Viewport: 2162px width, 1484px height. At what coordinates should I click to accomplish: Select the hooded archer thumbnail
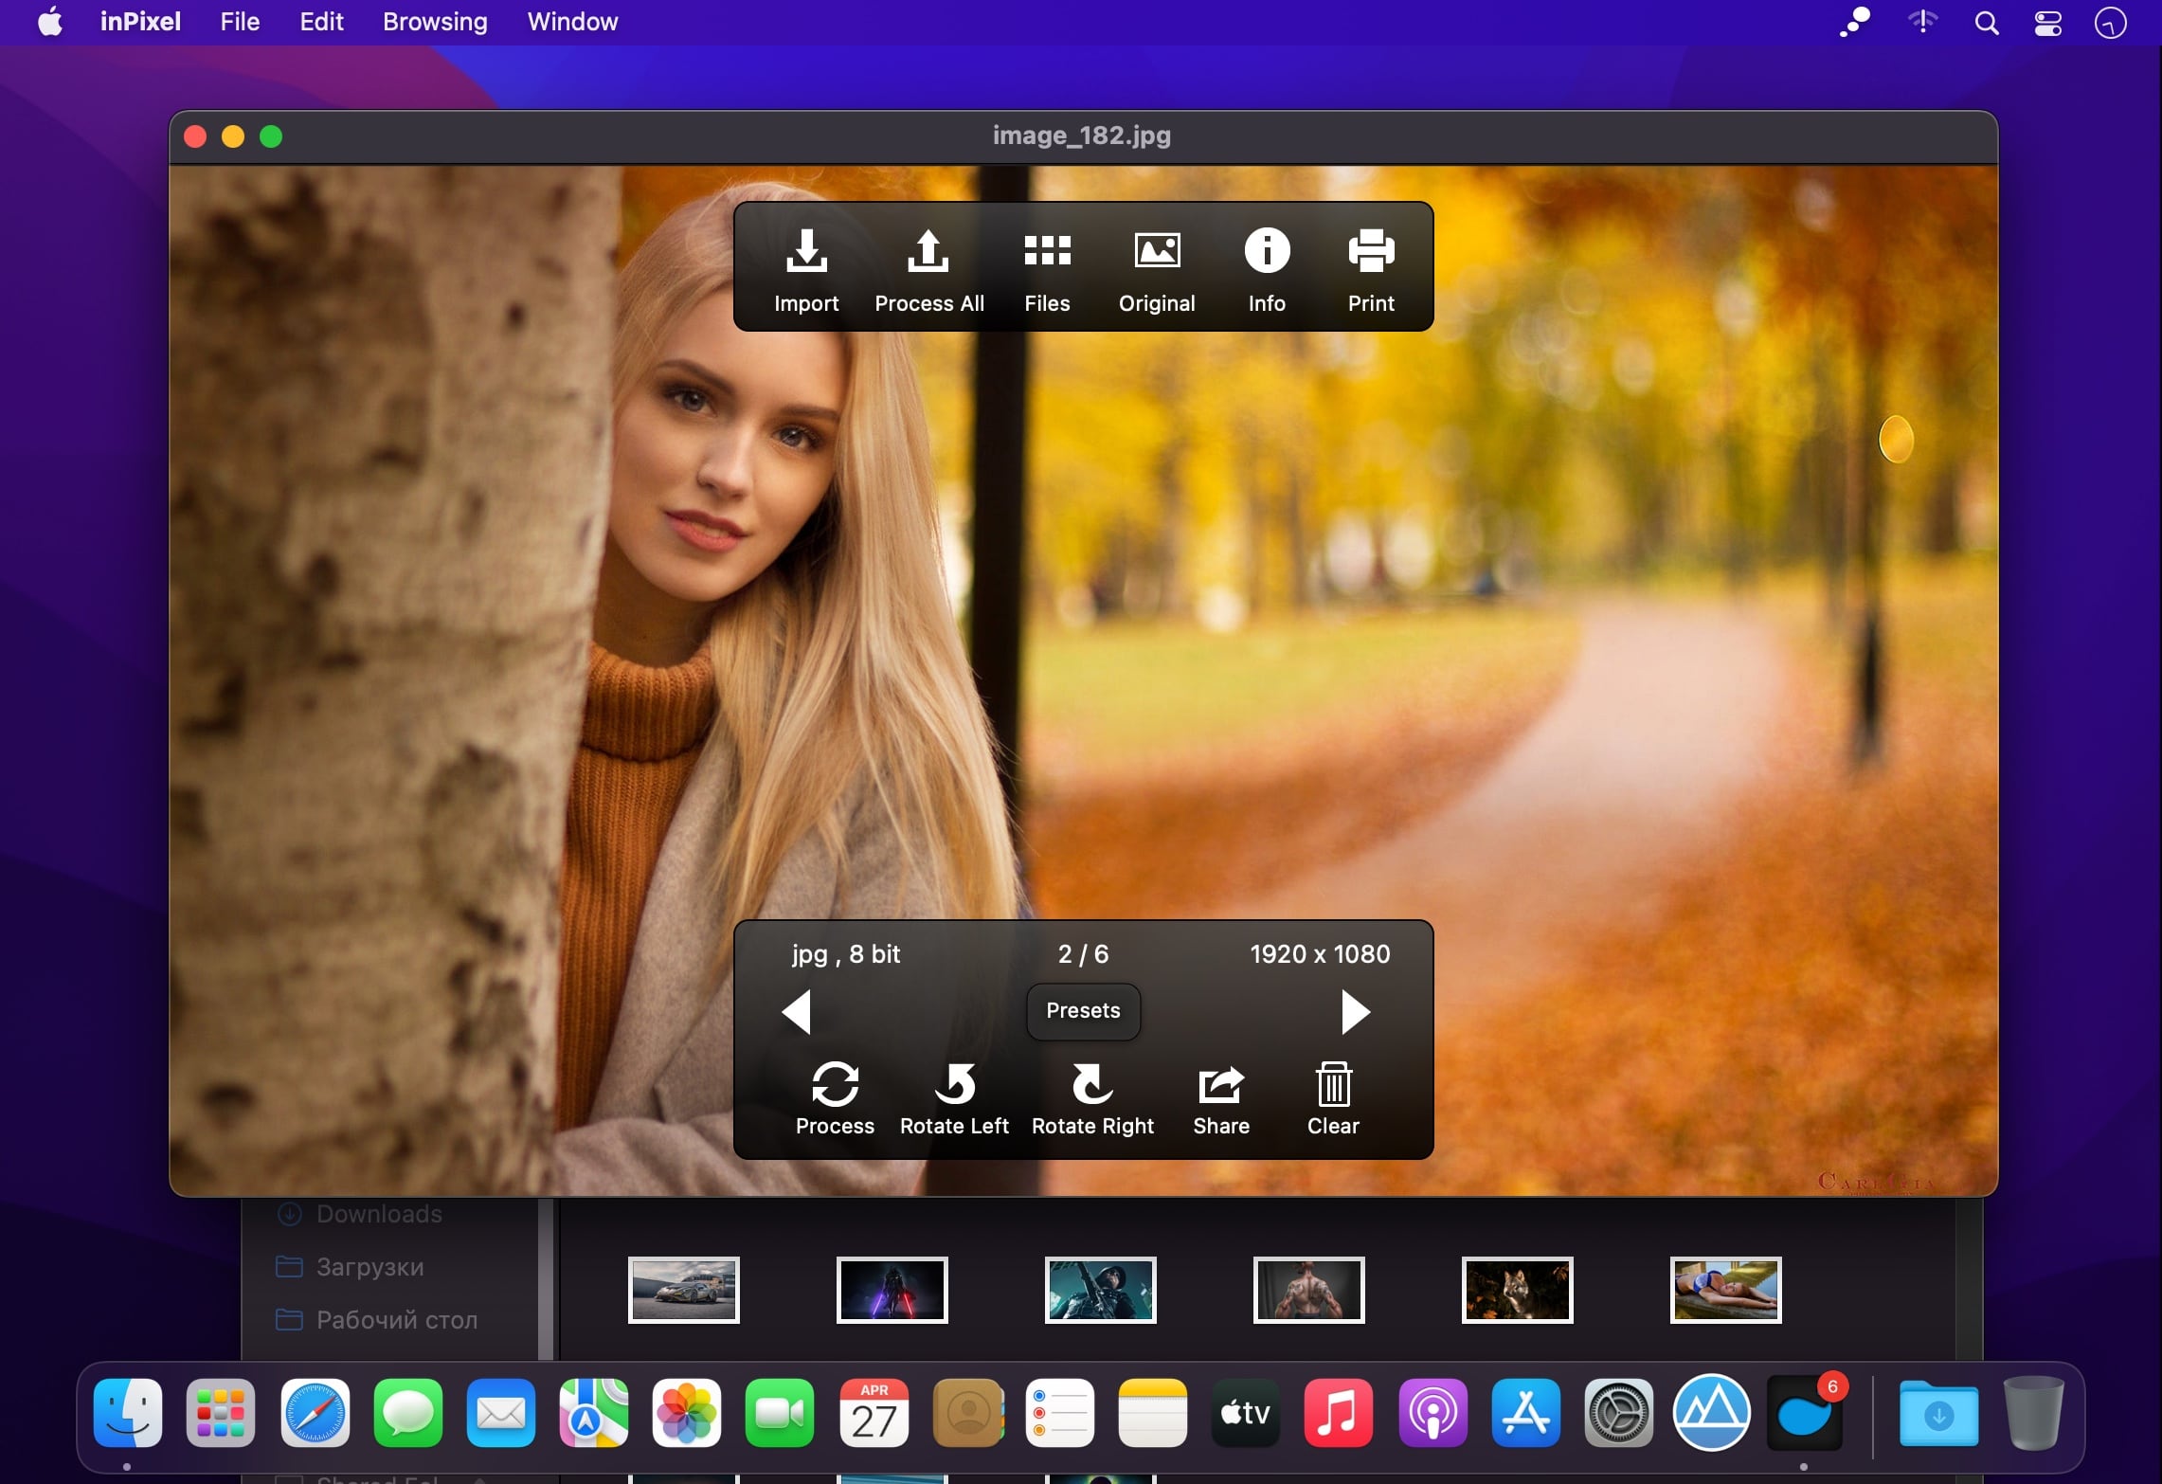[x=1101, y=1290]
